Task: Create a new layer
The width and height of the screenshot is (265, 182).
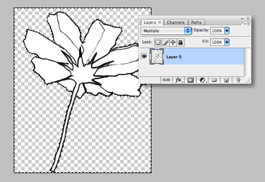Action: click(226, 80)
